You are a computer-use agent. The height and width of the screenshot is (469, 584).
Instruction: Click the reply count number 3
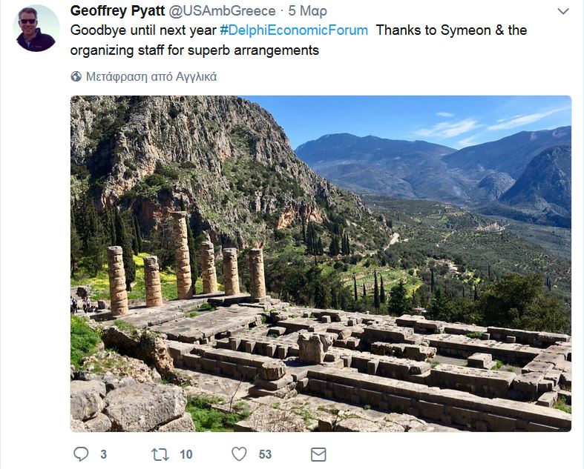click(104, 454)
